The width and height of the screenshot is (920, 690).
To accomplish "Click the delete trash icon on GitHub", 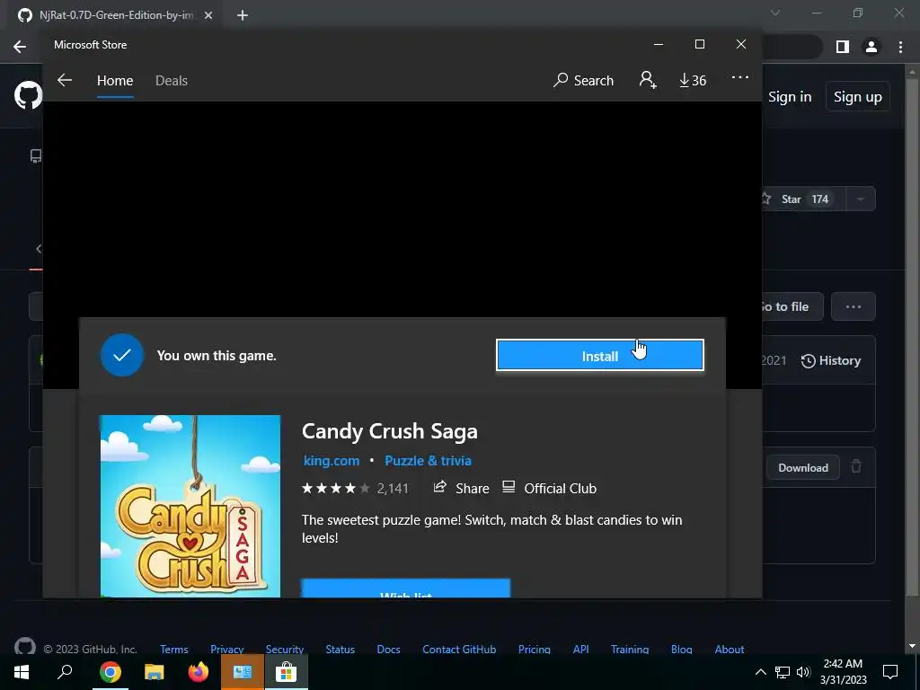I will [x=856, y=467].
